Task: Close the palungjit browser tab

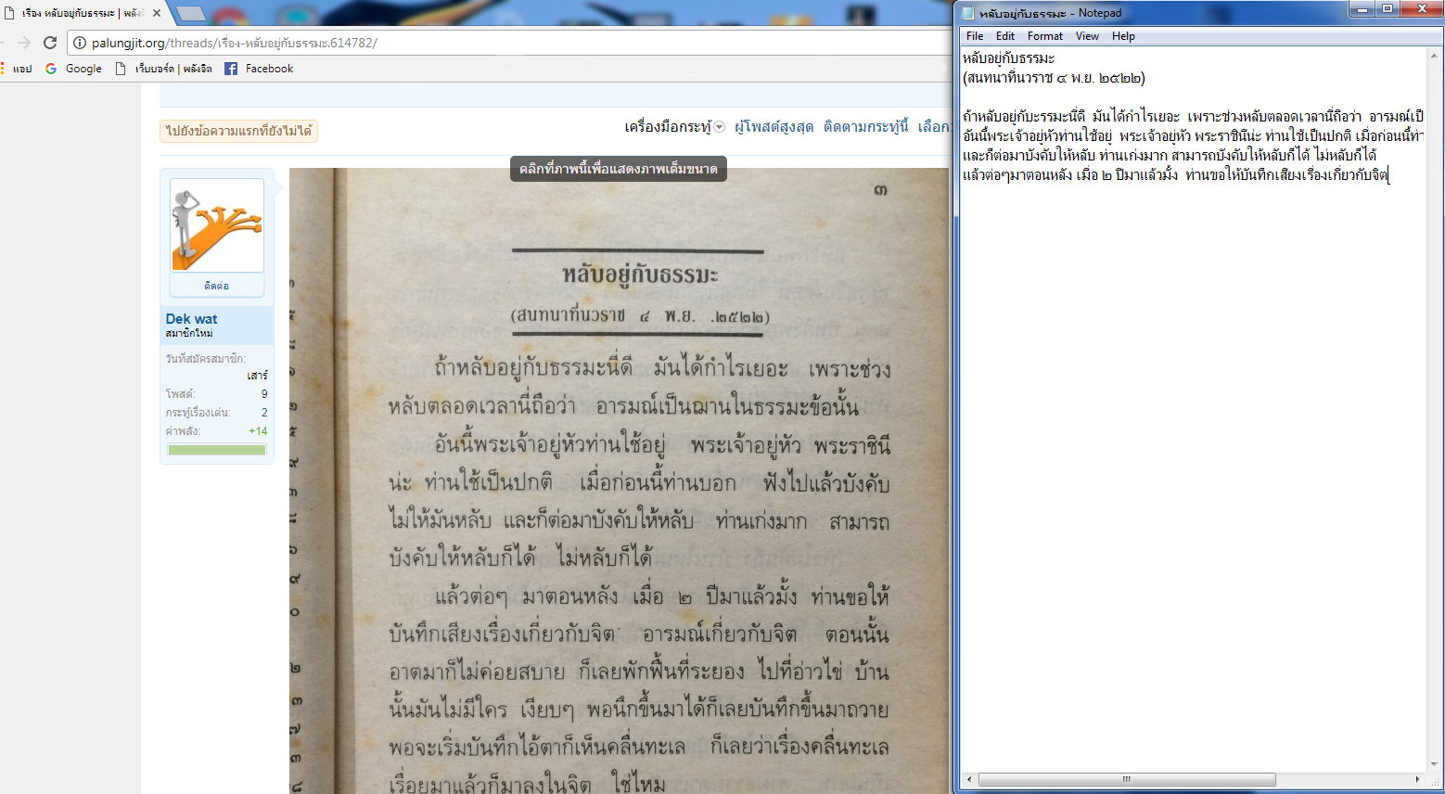Action: [157, 13]
